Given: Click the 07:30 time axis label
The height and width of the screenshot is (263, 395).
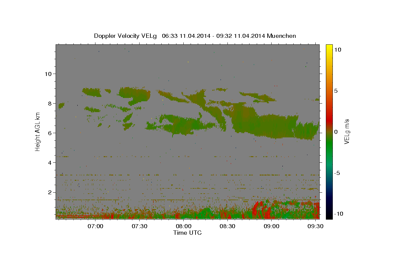Looking at the screenshot, I should coord(140,226).
